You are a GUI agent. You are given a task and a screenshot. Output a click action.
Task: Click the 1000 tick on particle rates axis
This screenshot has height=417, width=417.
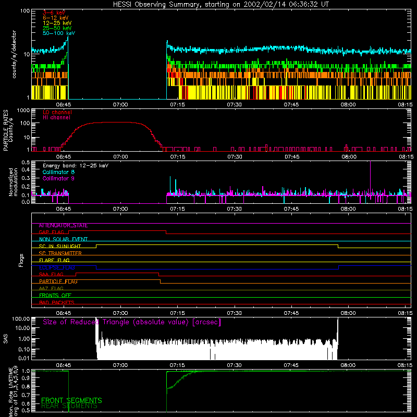[x=23, y=110]
